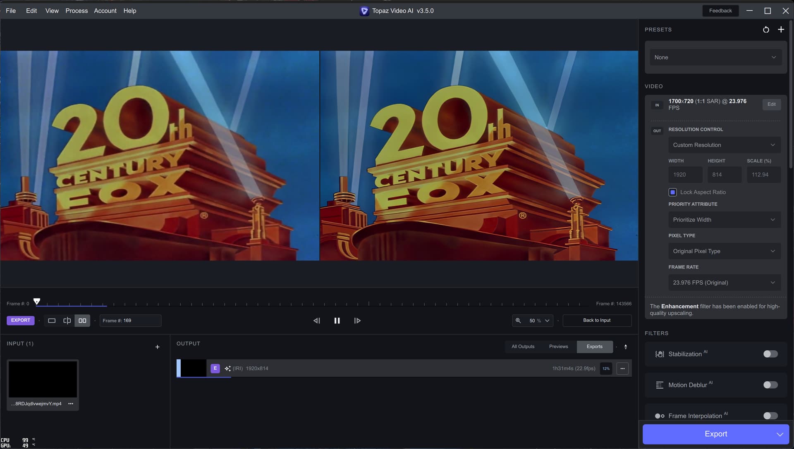Switch to the Previews tab
The image size is (794, 449).
(x=558, y=347)
